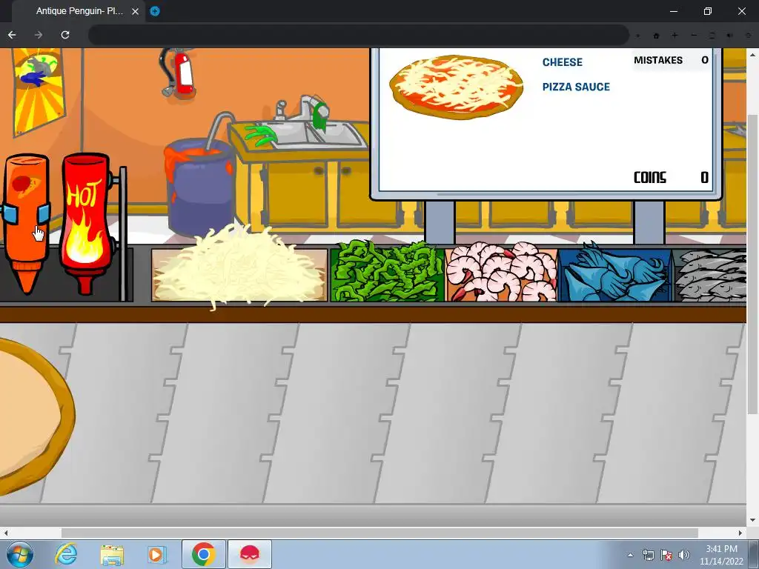
Task: Click the volume speaker tray icon
Action: tap(684, 555)
